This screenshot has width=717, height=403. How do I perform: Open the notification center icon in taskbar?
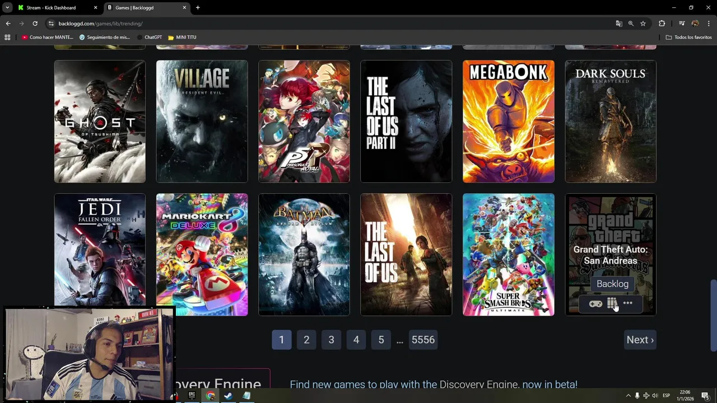(705, 396)
